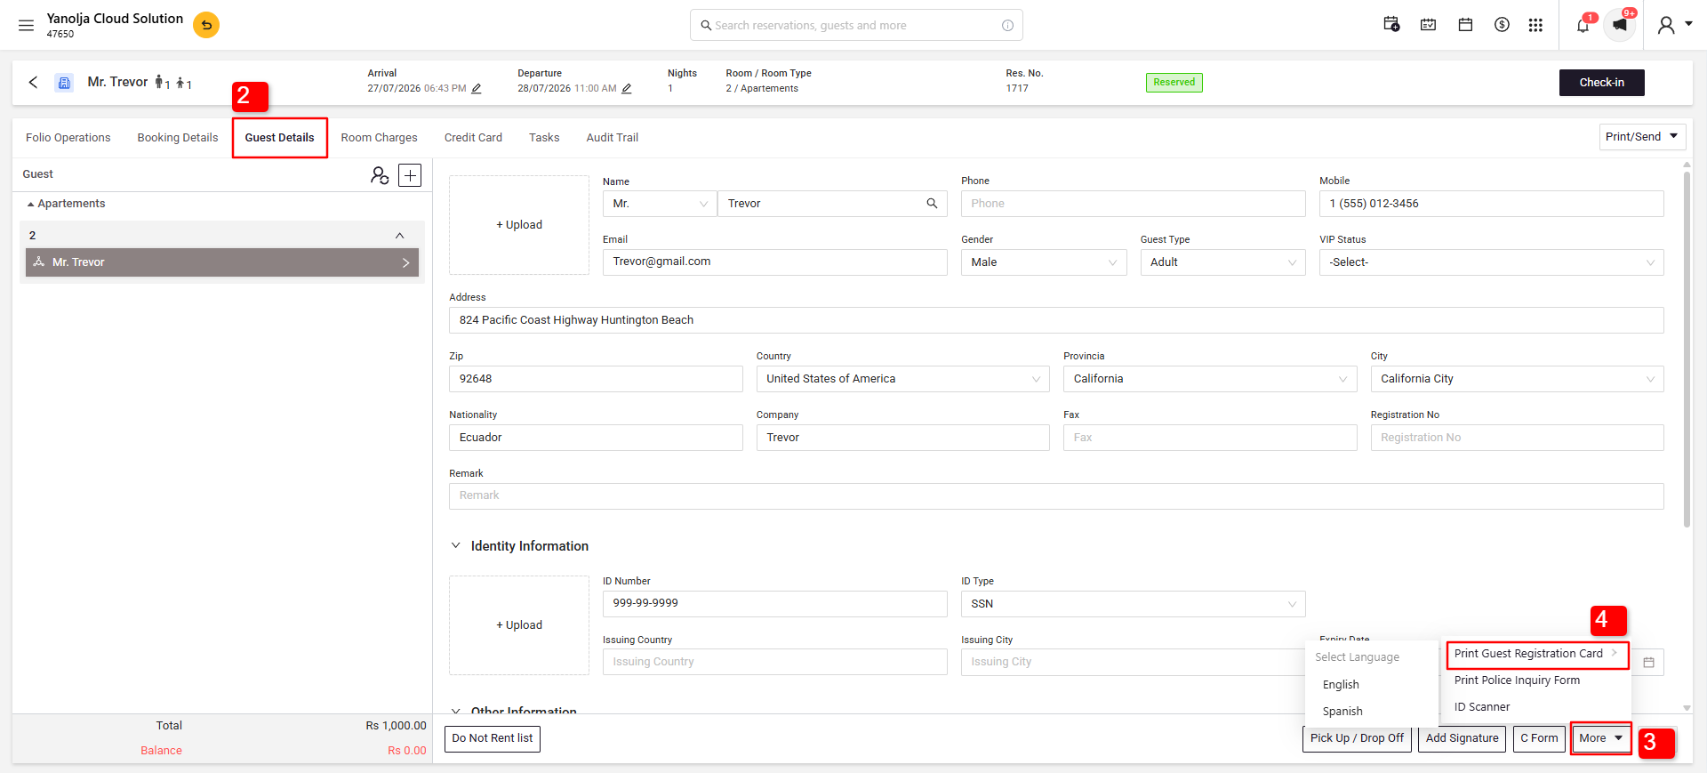Open the Credit Card tab
This screenshot has width=1707, height=773.
(x=473, y=138)
